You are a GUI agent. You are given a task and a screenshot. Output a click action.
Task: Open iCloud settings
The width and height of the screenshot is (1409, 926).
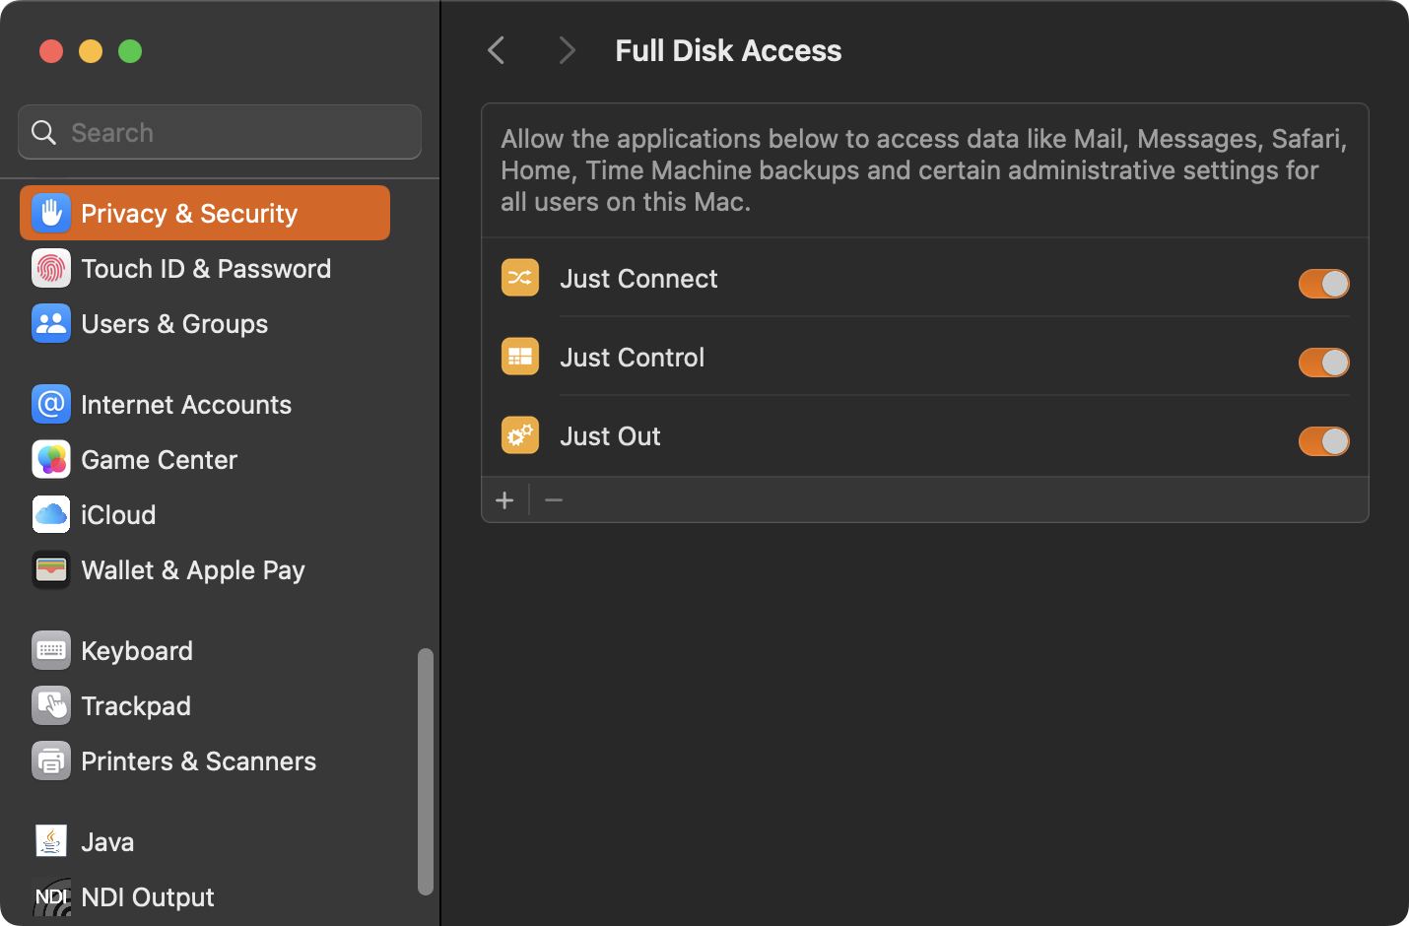tap(205, 514)
